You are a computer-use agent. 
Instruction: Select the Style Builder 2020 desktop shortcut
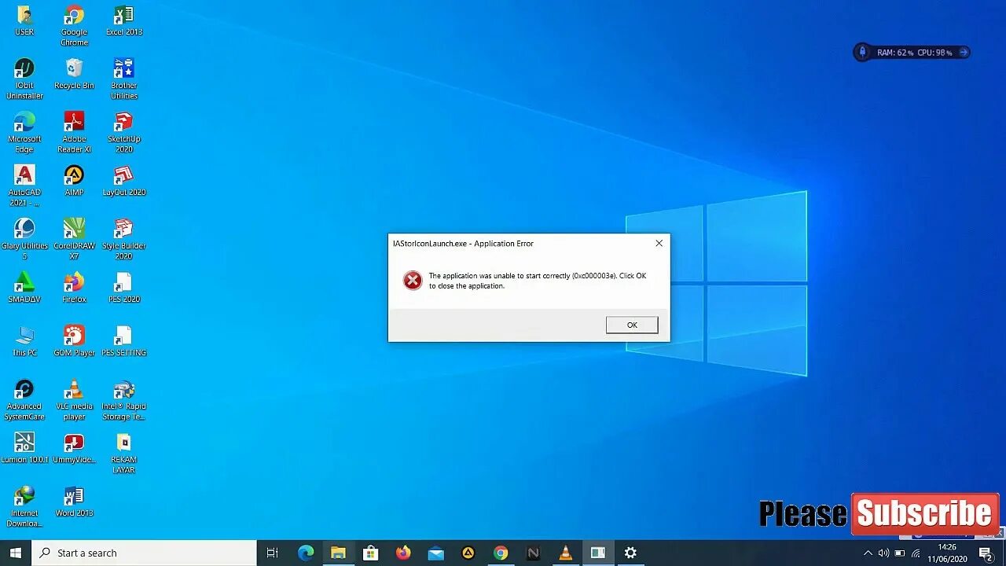124,240
